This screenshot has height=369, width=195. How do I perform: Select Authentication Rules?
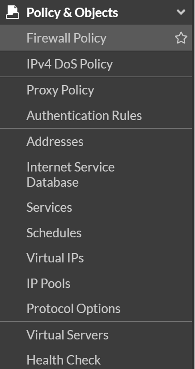[96, 116]
